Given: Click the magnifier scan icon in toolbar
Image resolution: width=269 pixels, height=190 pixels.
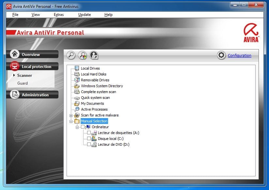Looking at the screenshot, I should click(71, 55).
